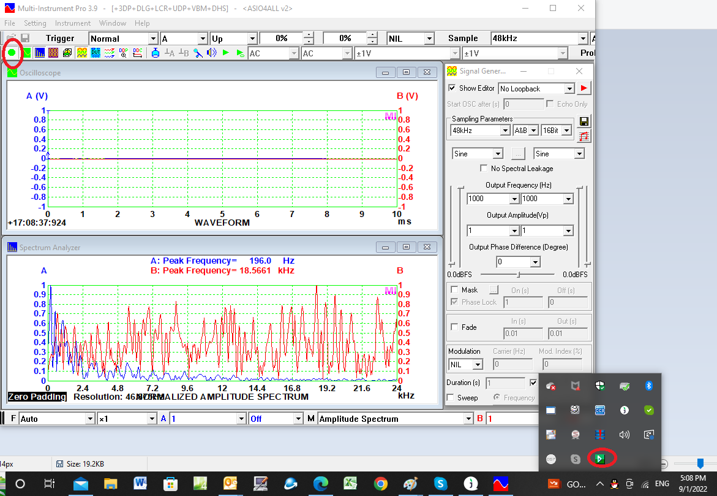Click the blue calibration flask toolbar icon
The height and width of the screenshot is (496, 717).
(156, 53)
